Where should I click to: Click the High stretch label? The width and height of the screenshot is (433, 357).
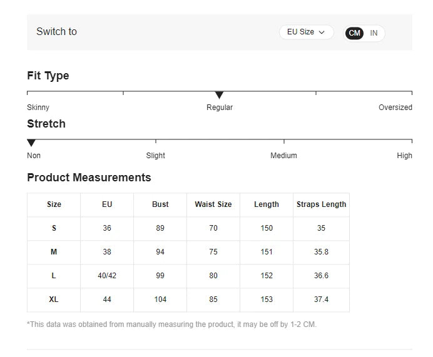(404, 156)
